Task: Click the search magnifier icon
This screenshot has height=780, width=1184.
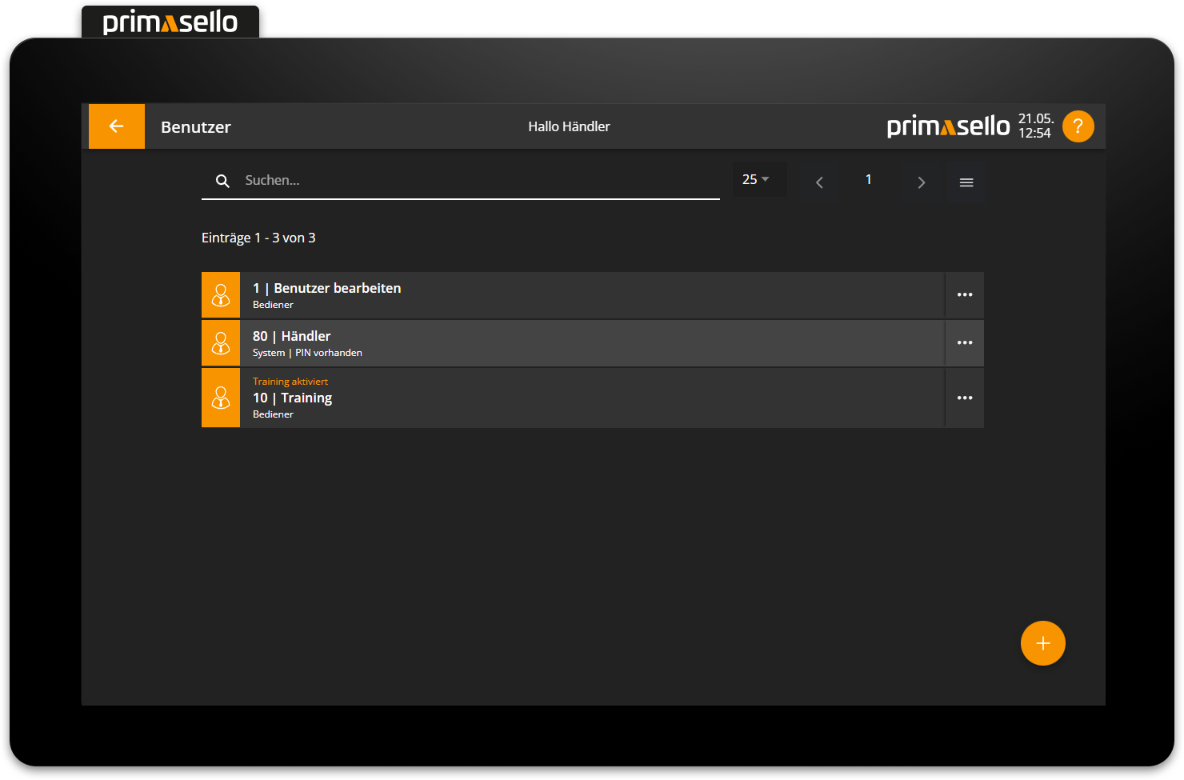Action: point(222,181)
